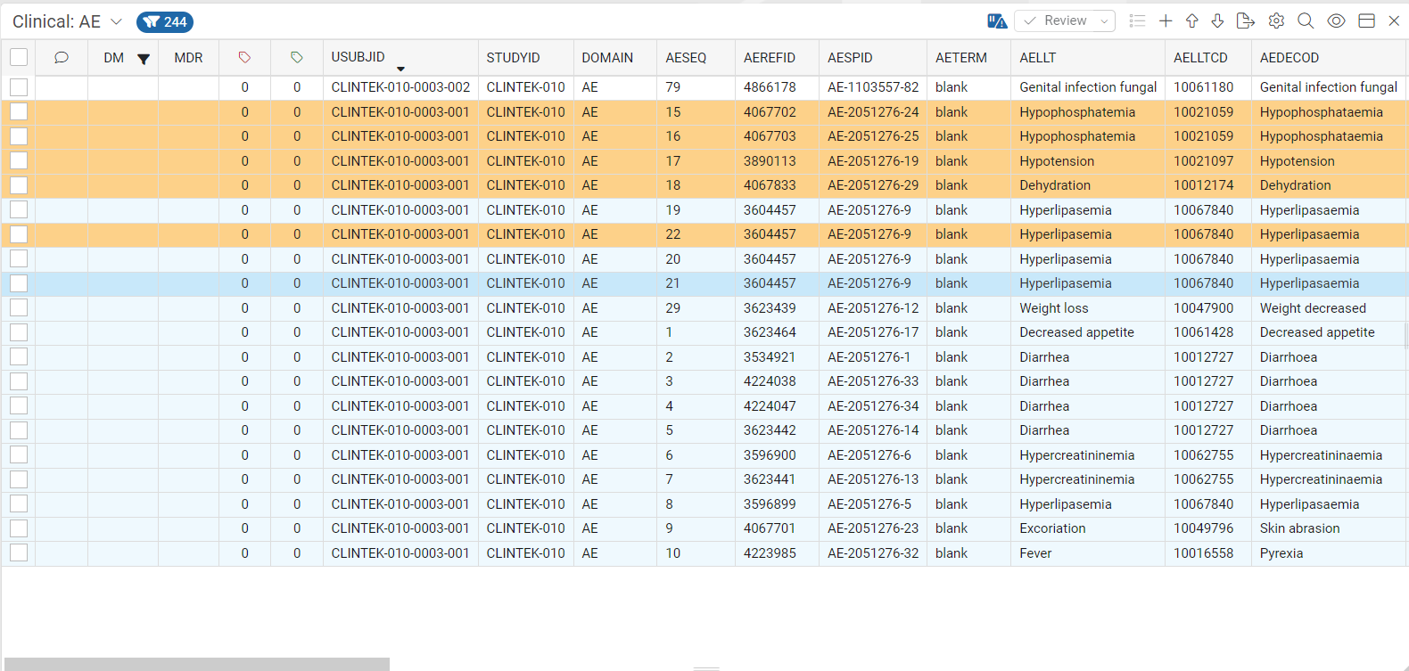The width and height of the screenshot is (1409, 671).
Task: Click the Dehydration AELLT cell
Action: pyautogui.click(x=1088, y=185)
